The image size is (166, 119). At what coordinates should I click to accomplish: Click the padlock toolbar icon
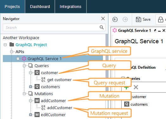point(161,19)
